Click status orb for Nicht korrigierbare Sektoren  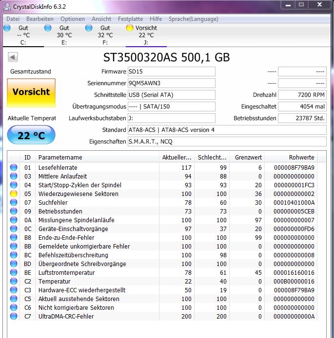(14, 307)
